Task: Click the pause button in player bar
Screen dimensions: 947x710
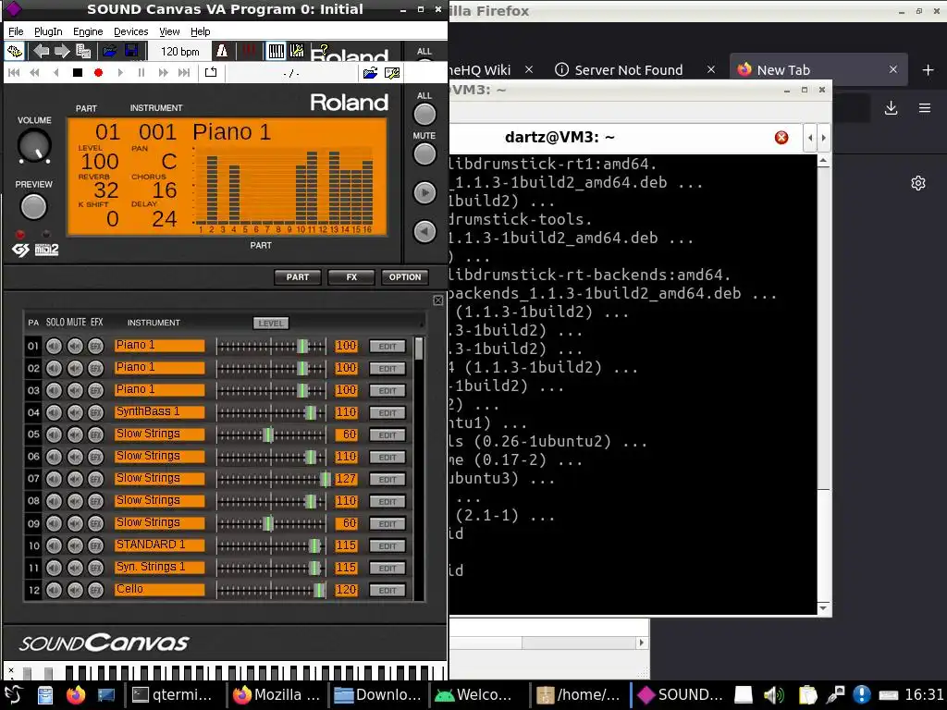Action: pyautogui.click(x=141, y=73)
